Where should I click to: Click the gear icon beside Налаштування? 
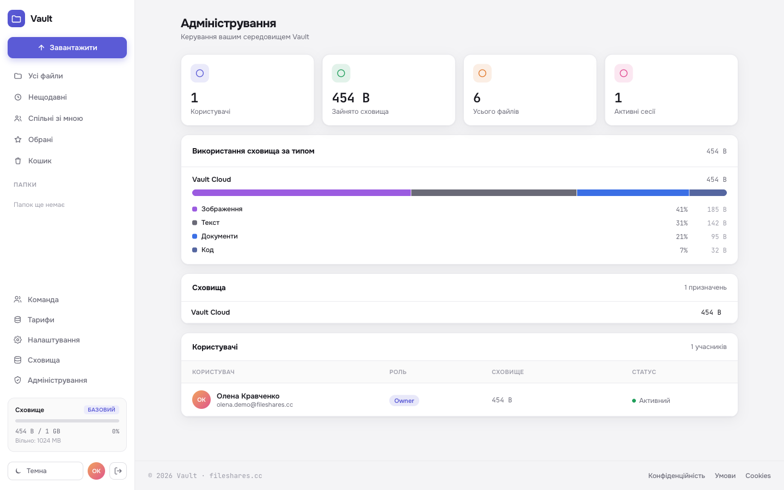click(17, 340)
